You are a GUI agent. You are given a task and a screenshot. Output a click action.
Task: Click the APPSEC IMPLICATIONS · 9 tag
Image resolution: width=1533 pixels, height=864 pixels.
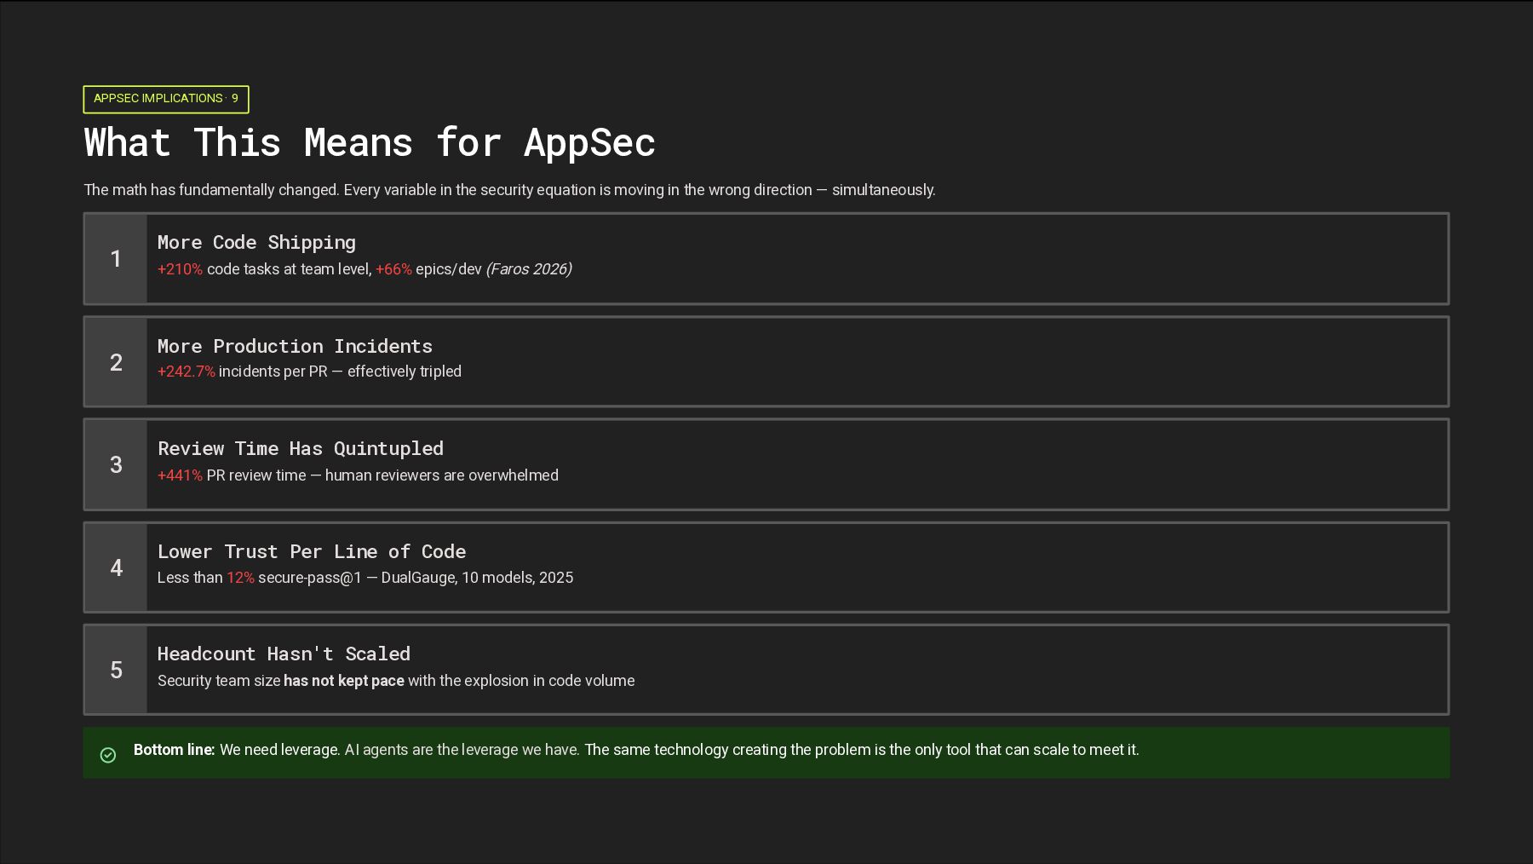[x=166, y=99]
